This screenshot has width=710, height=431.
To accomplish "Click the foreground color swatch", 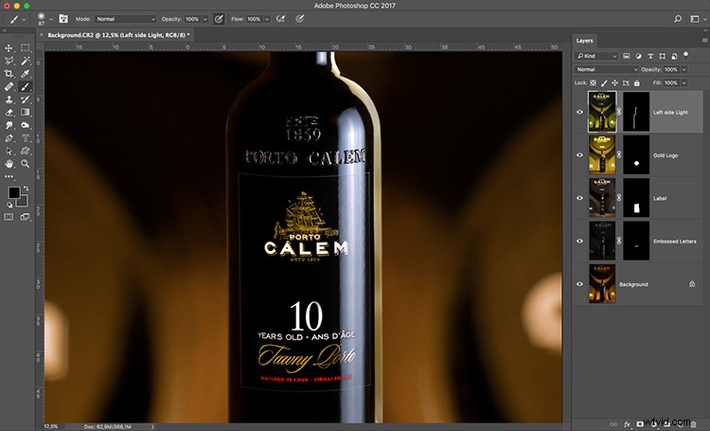I will 13,192.
